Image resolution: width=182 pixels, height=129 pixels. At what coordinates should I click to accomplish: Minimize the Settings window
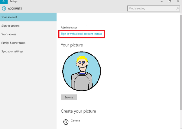pyautogui.click(x=161, y=2)
